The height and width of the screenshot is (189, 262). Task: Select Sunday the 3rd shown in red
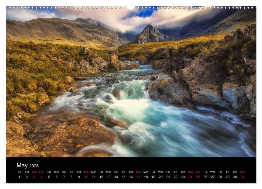[34, 176]
